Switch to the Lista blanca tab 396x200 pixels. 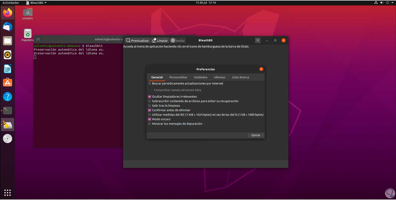241,77
